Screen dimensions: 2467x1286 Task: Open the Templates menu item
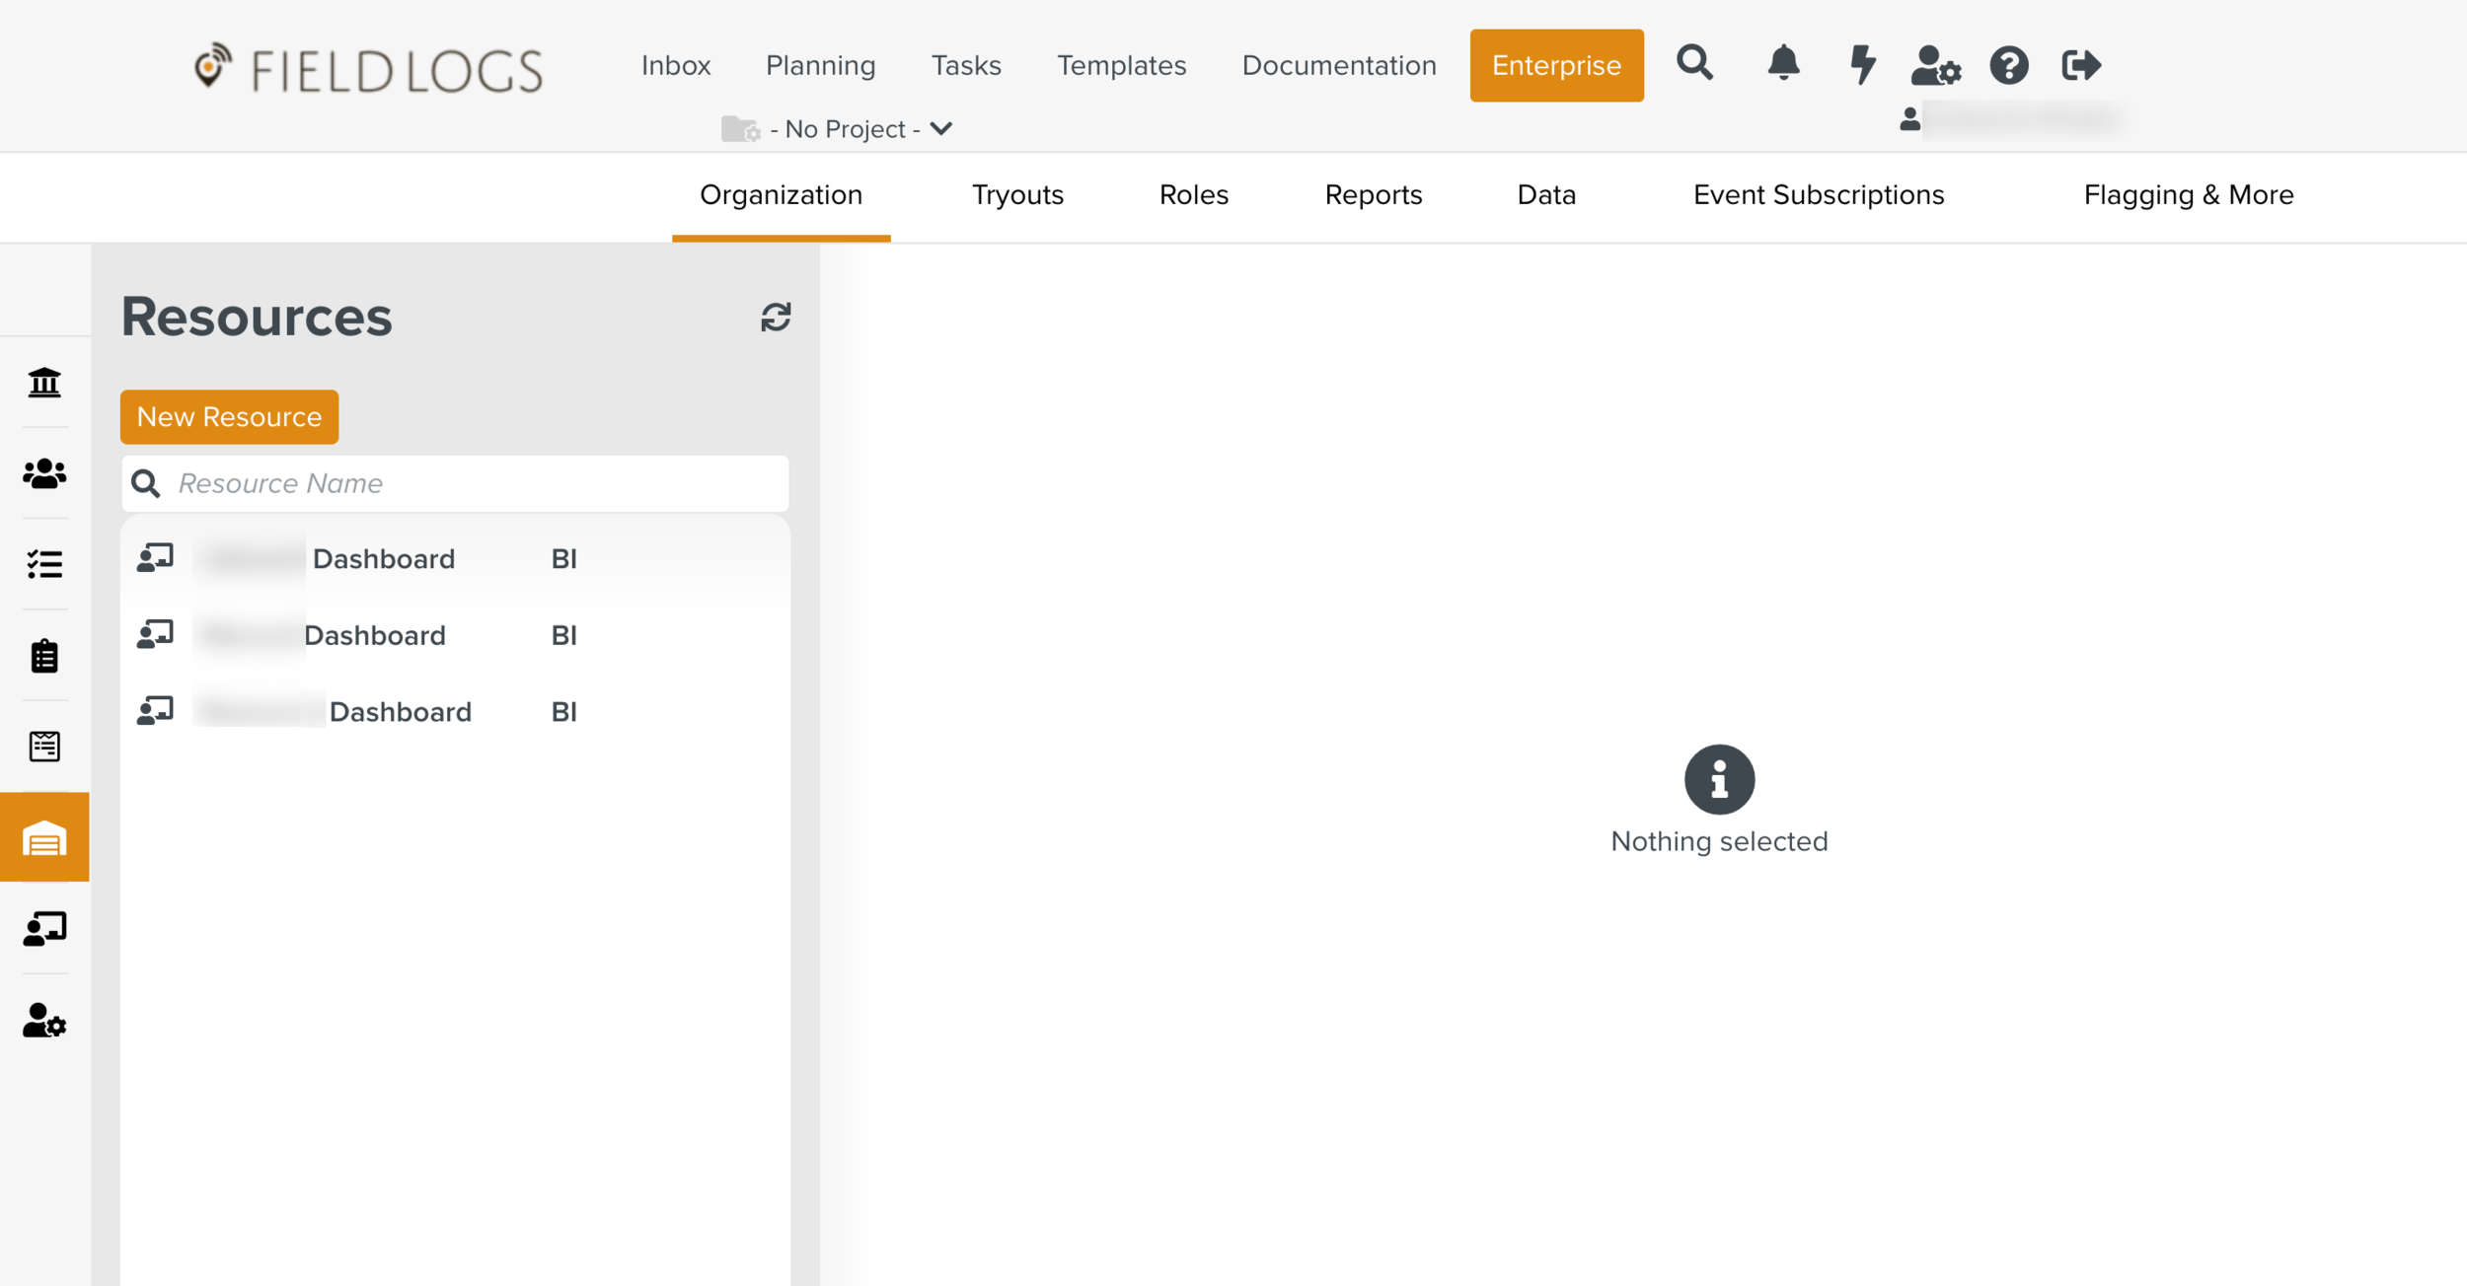click(1121, 65)
